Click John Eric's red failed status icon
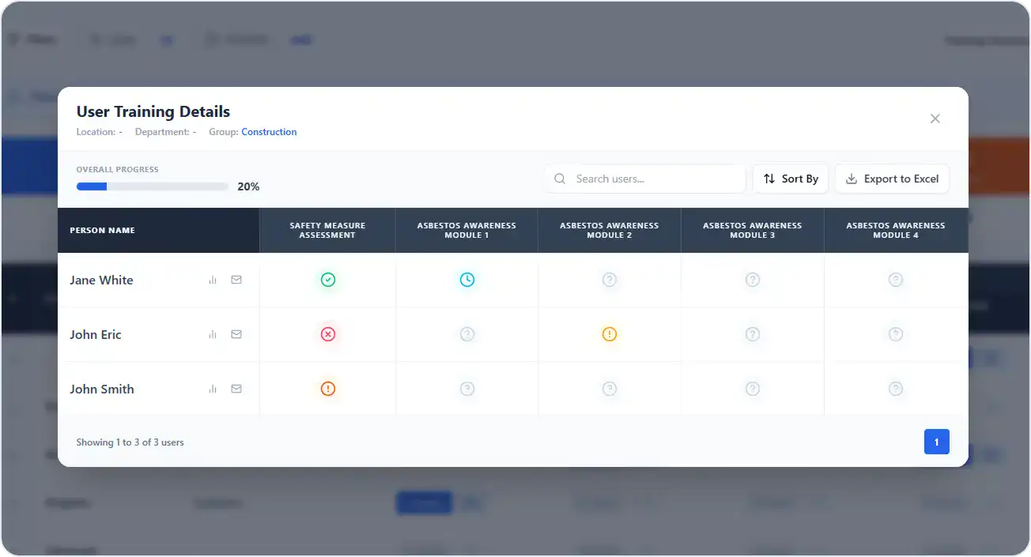The image size is (1031, 557). [x=327, y=333]
